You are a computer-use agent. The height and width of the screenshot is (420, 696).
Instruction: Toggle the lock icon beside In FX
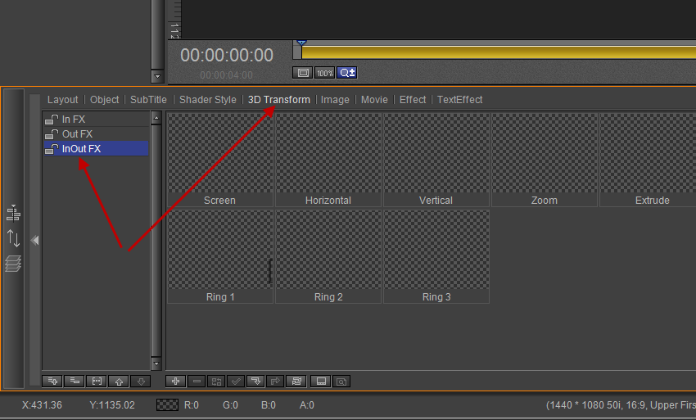pyautogui.click(x=52, y=120)
